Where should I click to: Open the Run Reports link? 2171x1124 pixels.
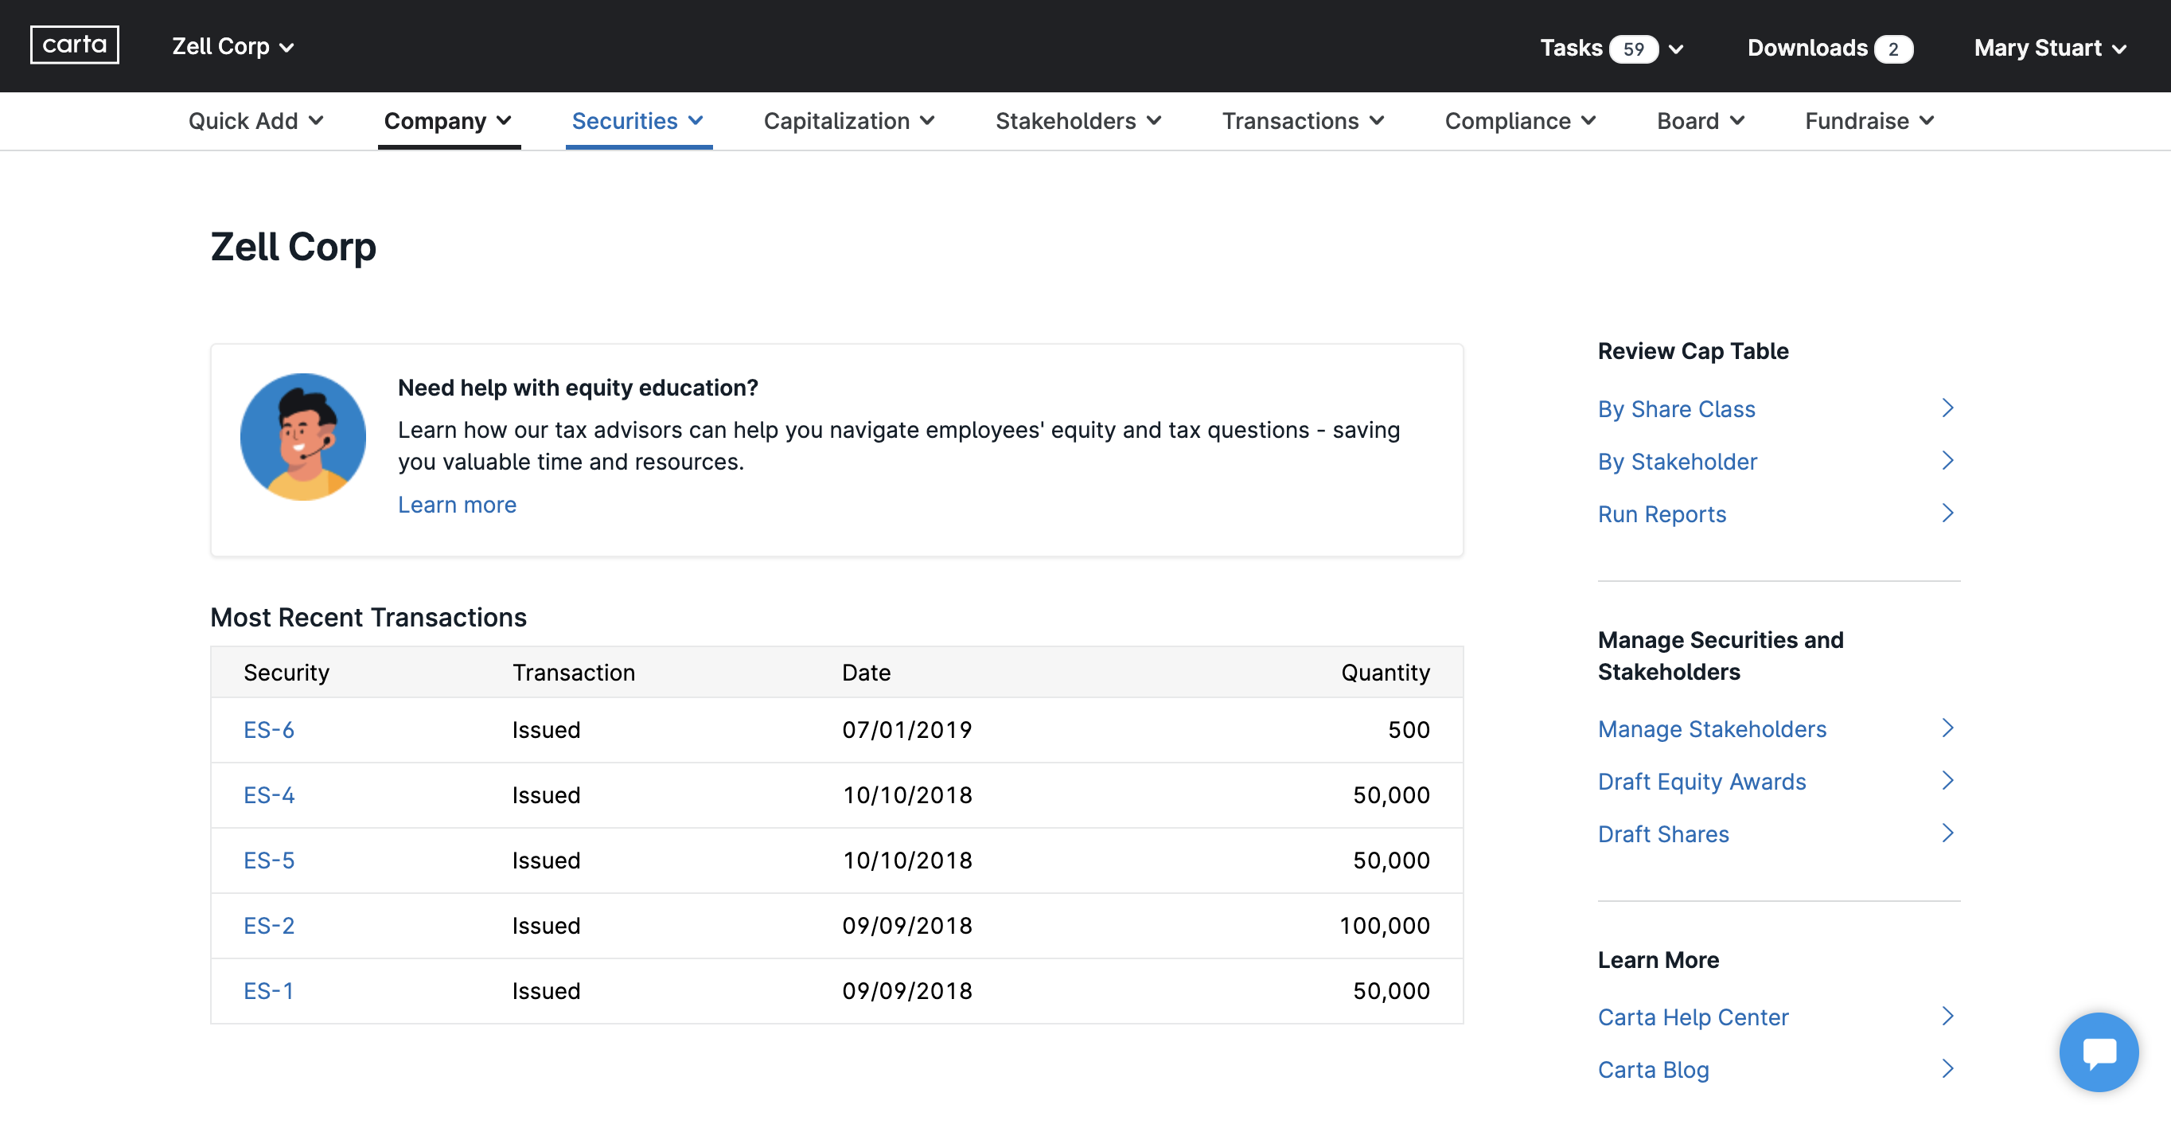click(1661, 513)
